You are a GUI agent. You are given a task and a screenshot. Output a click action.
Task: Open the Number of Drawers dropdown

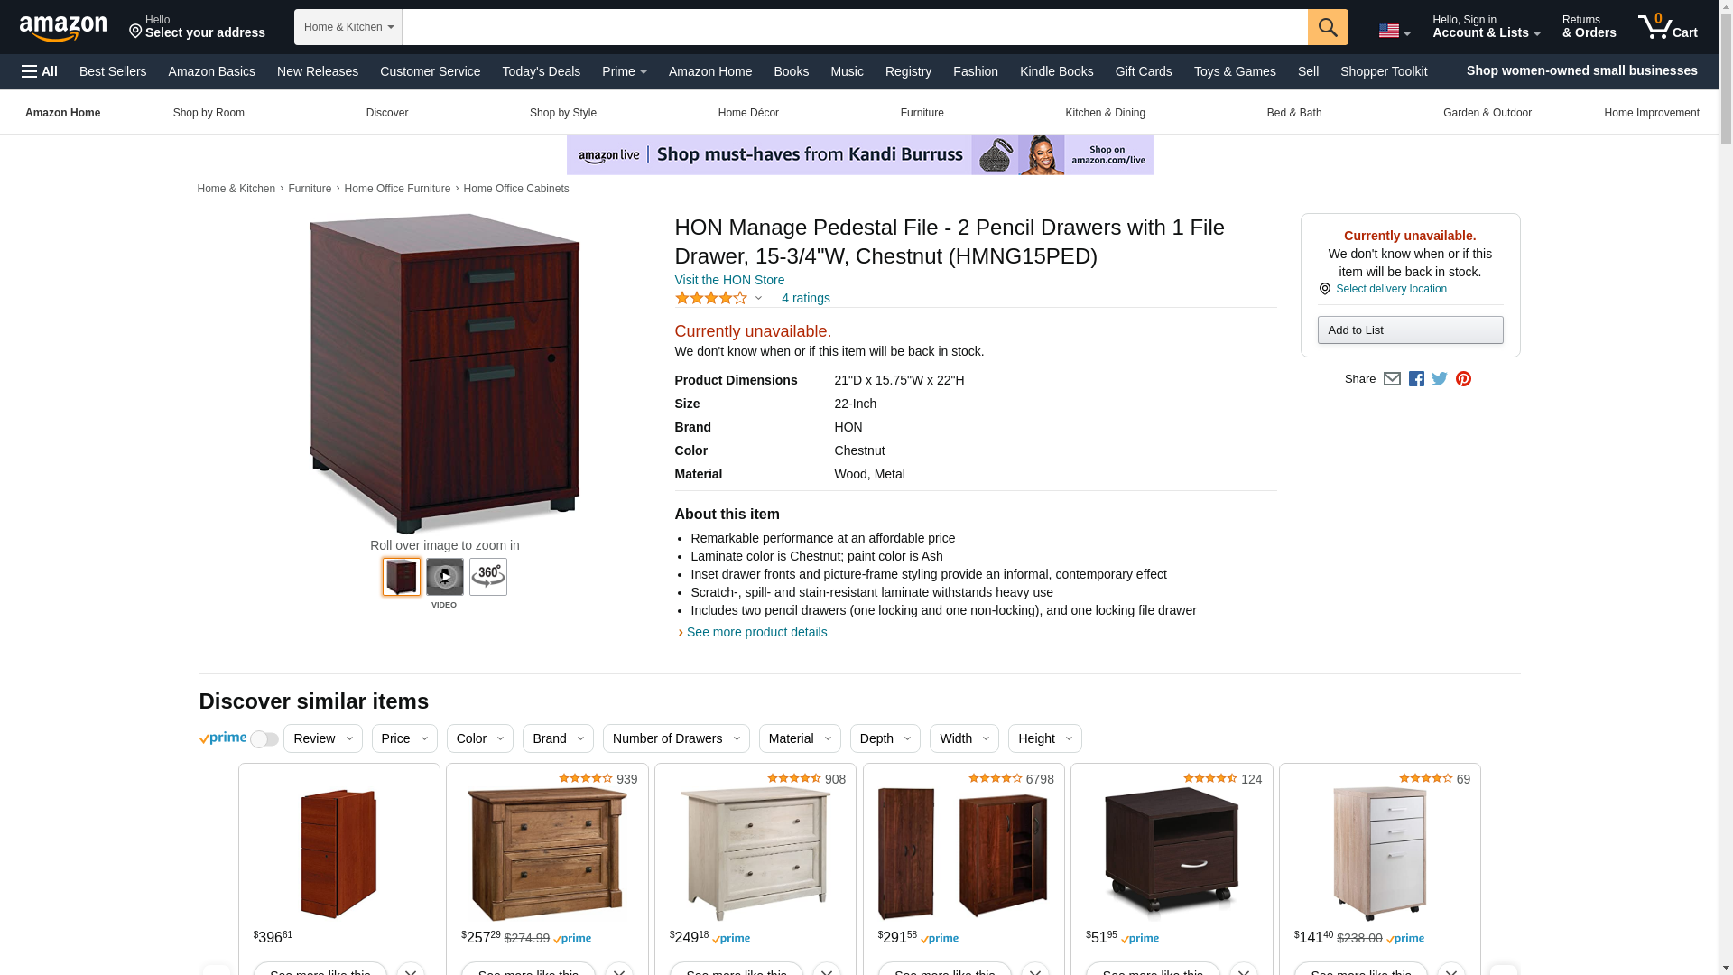tap(676, 738)
